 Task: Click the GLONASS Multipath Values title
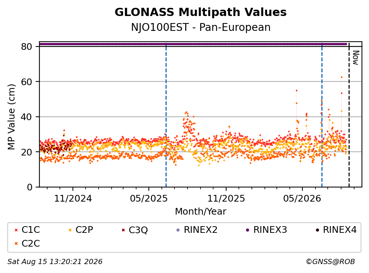[200, 12]
